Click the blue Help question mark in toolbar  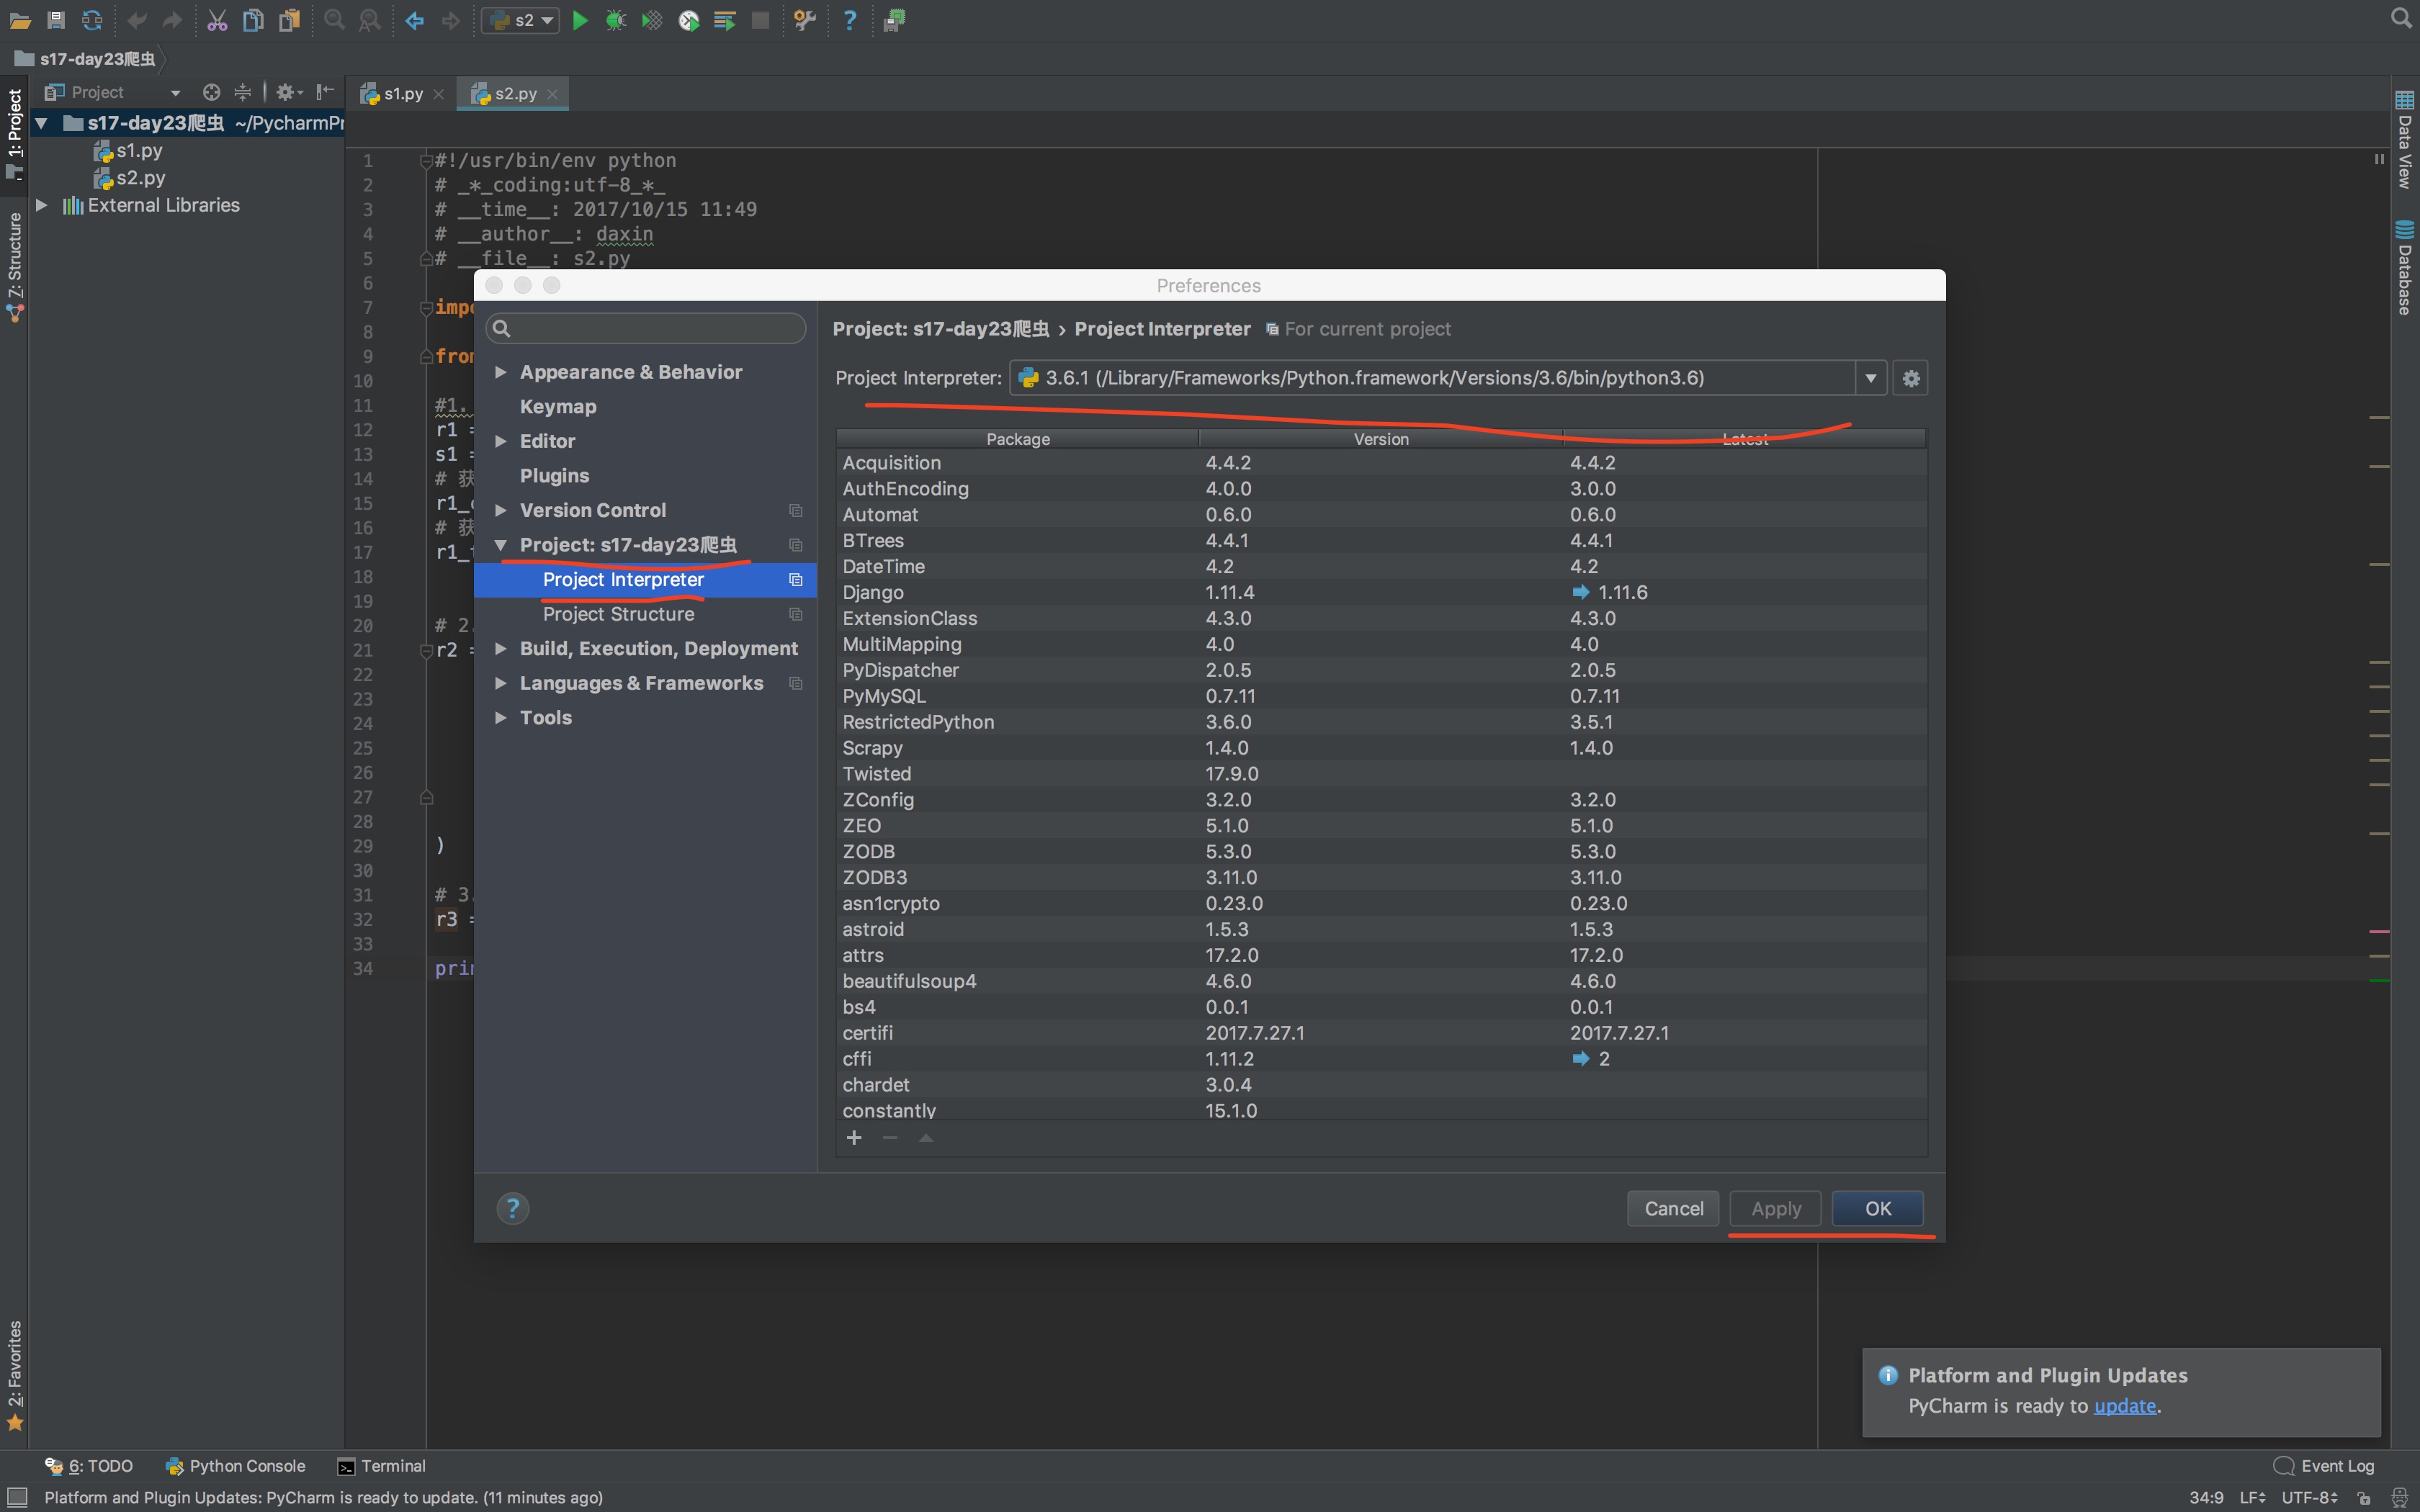point(849,20)
